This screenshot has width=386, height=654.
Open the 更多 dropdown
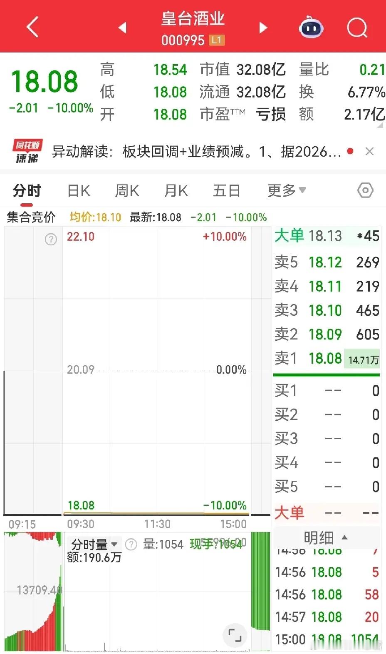click(x=287, y=191)
